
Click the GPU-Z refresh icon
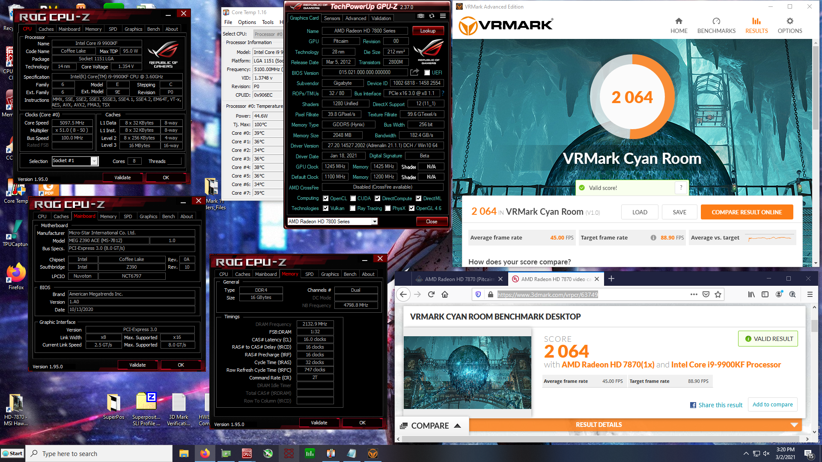coord(432,16)
